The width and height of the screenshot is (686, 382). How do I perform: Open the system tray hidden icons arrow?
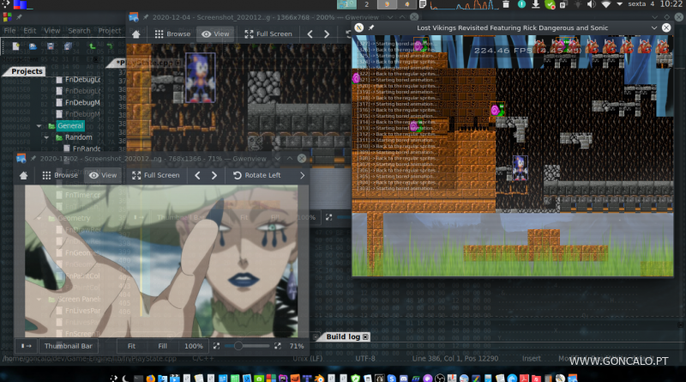tap(619, 4)
